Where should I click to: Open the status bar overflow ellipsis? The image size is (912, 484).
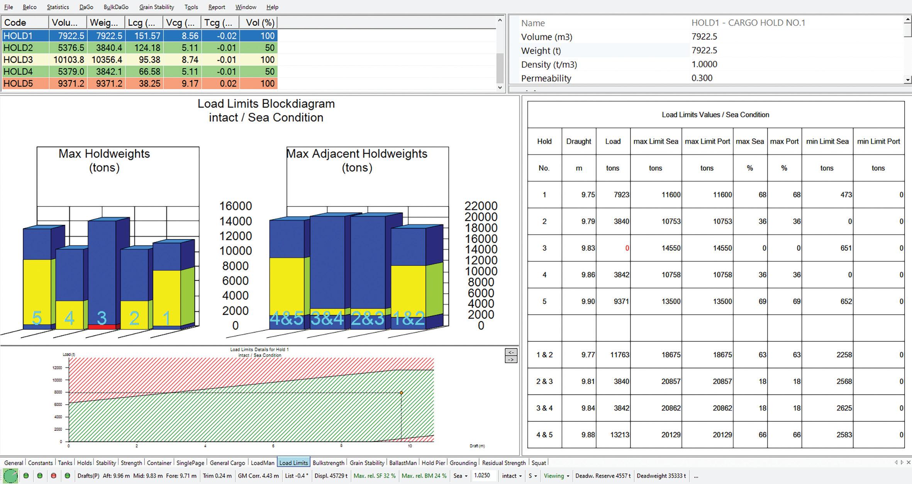pos(696,476)
